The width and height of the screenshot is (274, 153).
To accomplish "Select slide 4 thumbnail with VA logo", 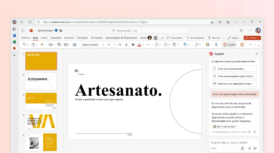I will point(41,122).
